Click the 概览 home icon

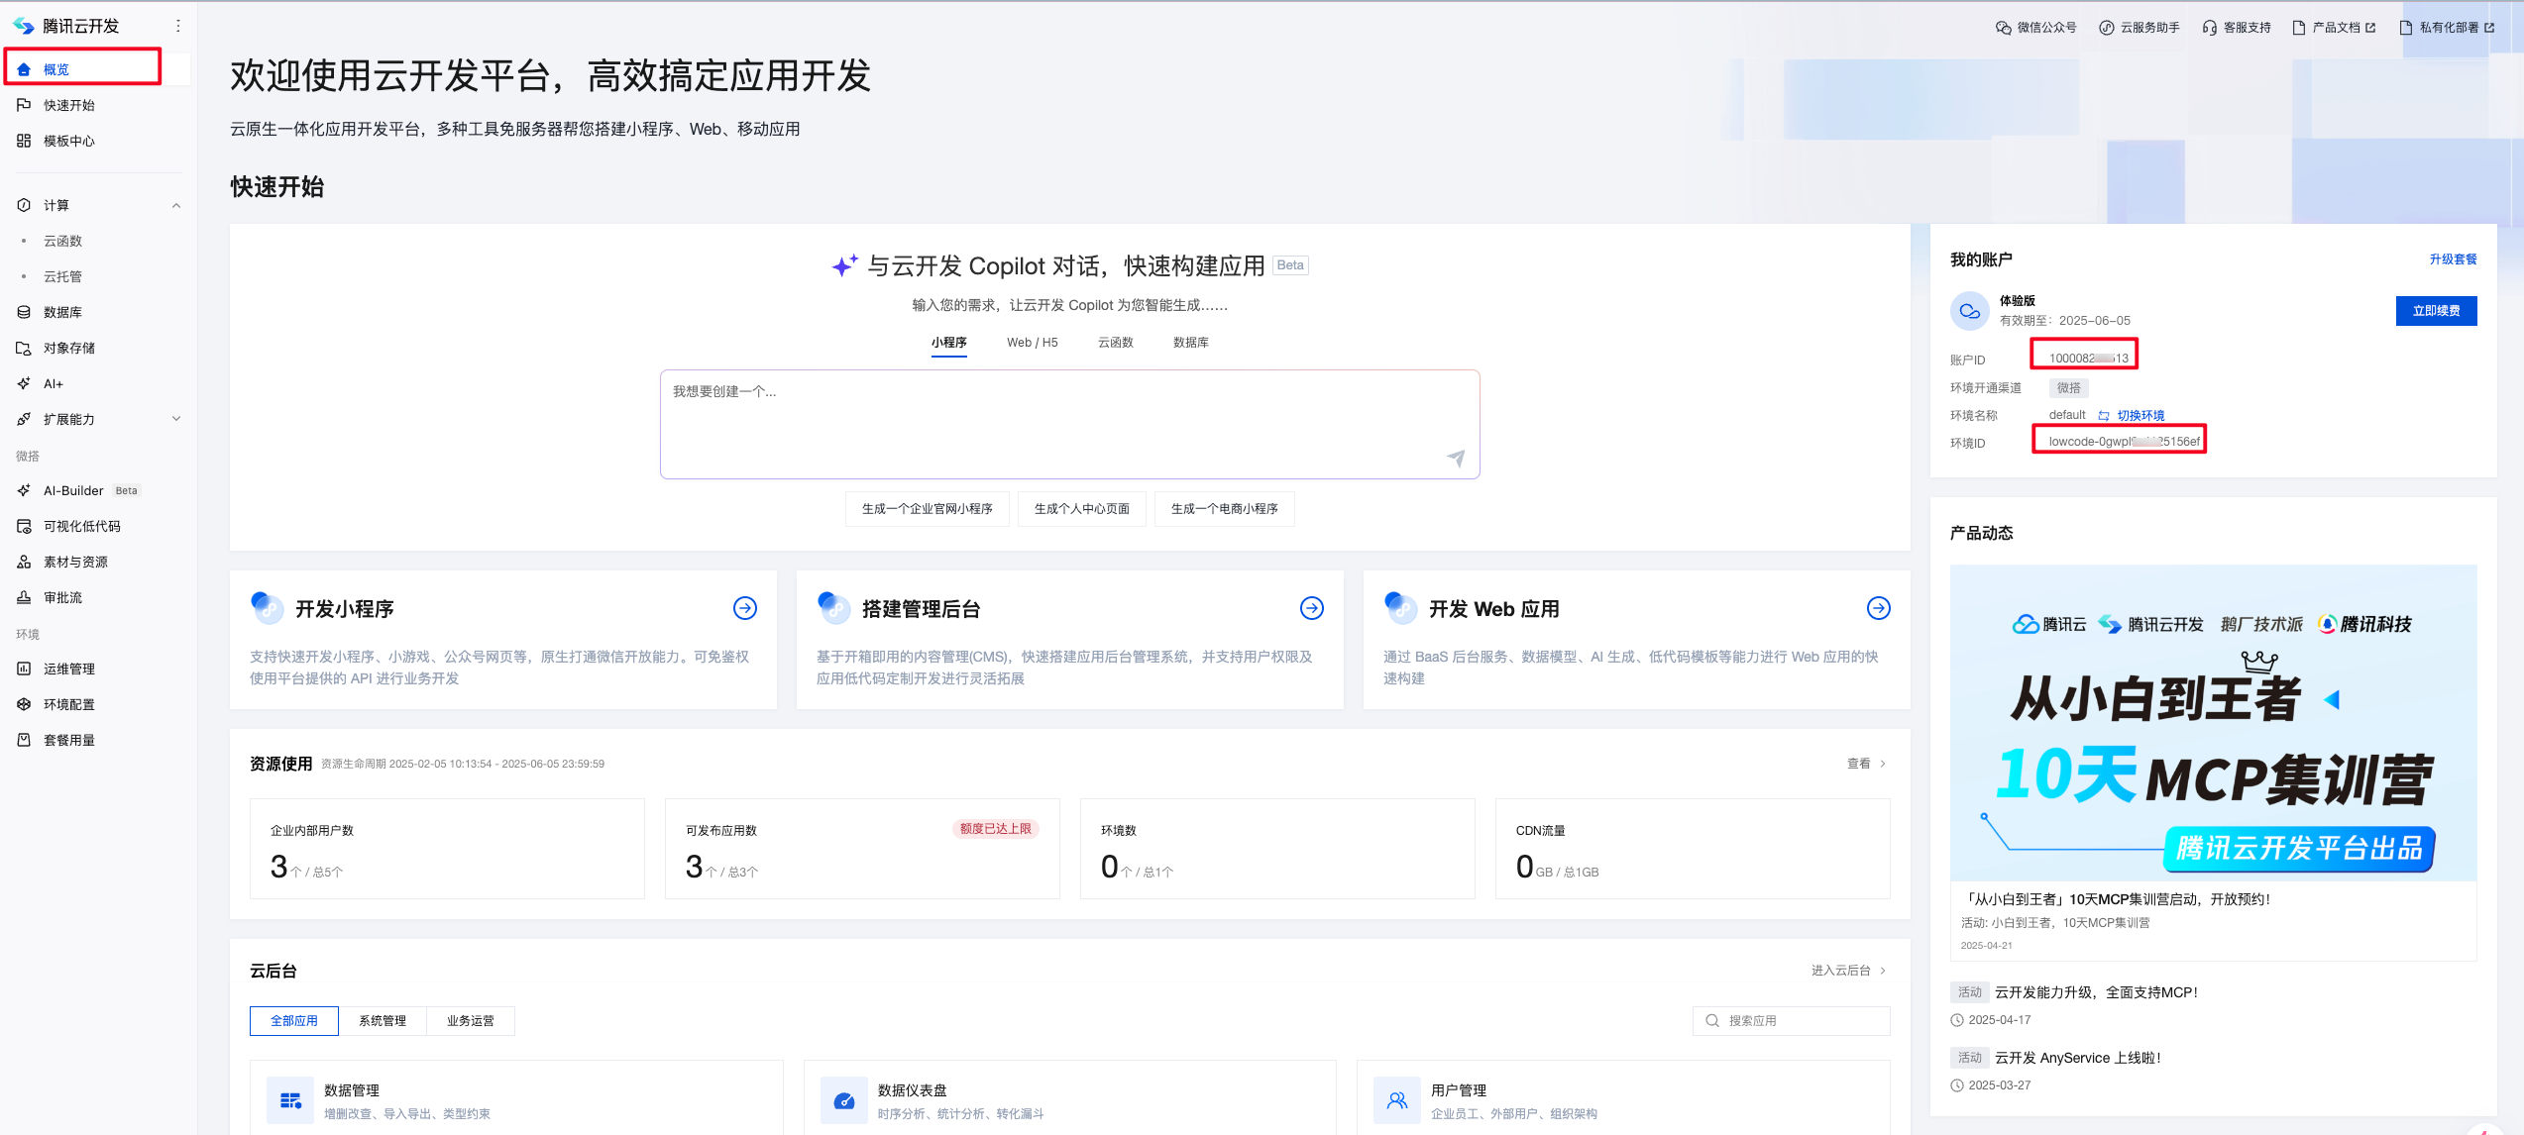point(24,69)
